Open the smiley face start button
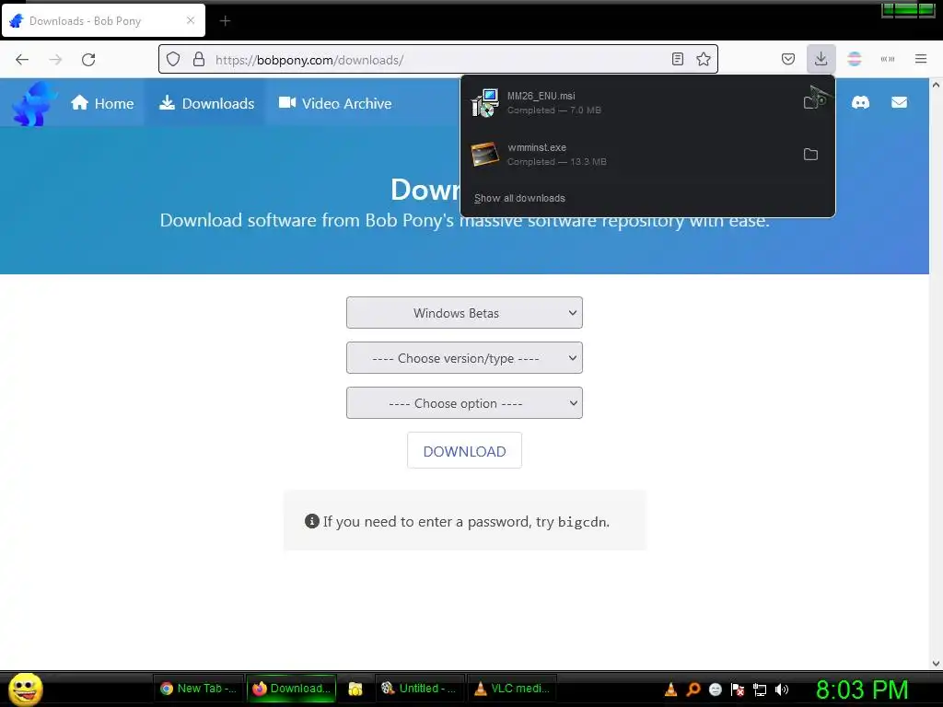The image size is (943, 707). click(x=25, y=689)
